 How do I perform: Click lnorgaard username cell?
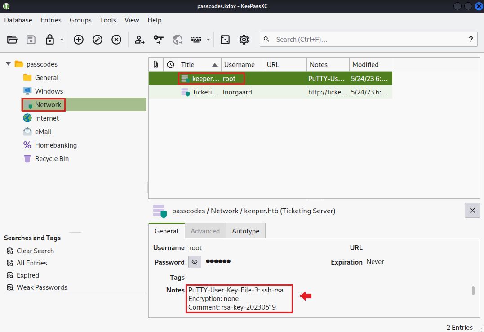[237, 92]
